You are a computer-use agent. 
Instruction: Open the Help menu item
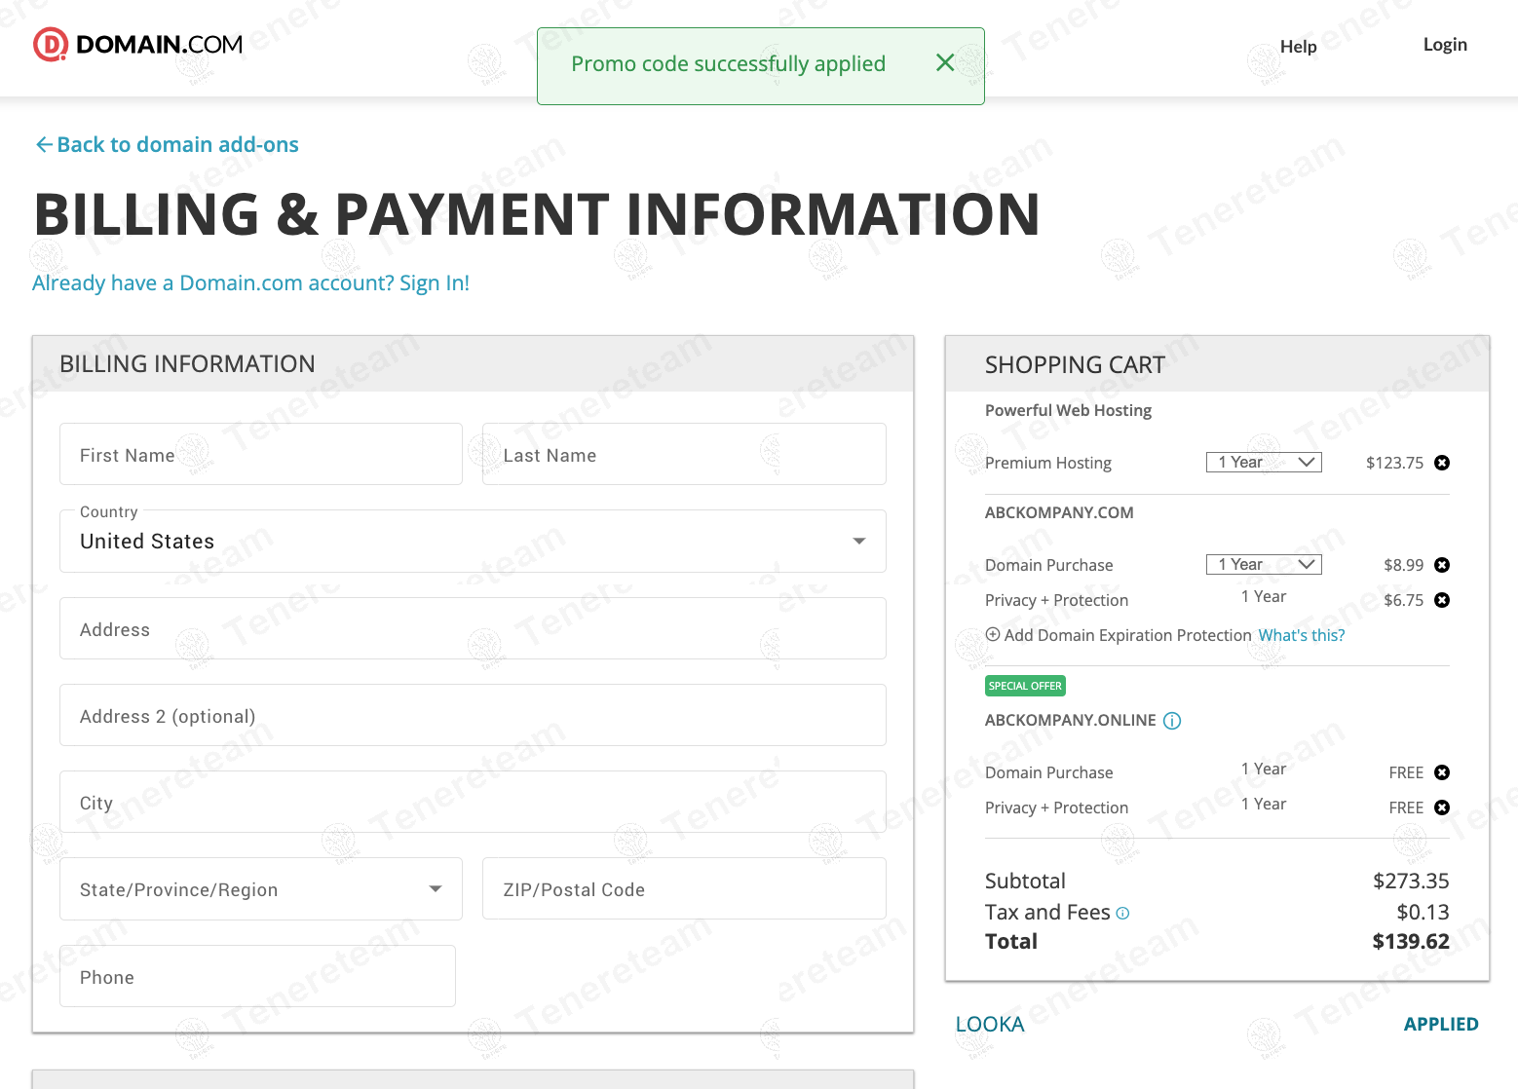[x=1298, y=47]
